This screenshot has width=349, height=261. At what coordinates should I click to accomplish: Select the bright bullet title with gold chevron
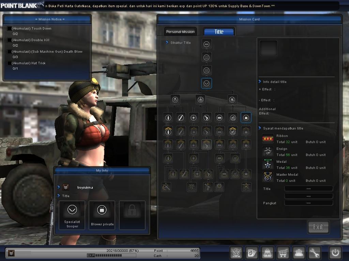(168, 131)
